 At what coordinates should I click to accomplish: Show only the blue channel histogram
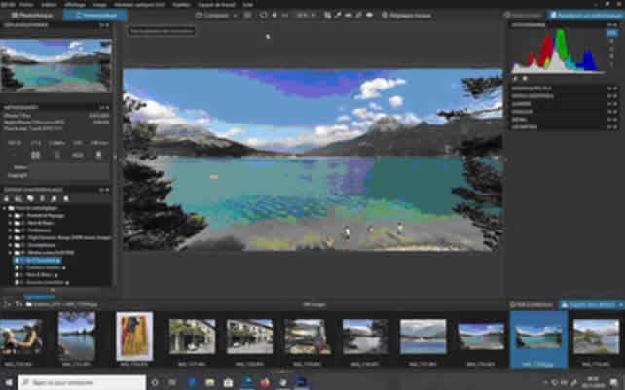pos(611,56)
